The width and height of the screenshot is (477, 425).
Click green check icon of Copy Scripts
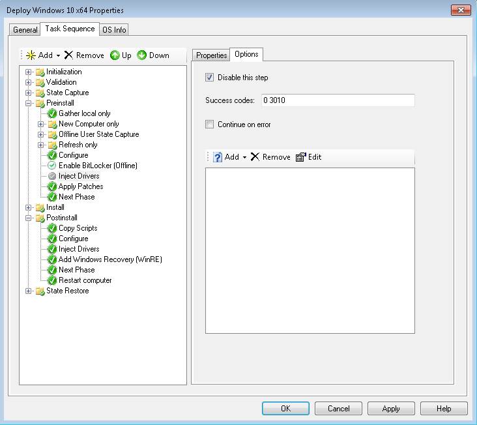52,228
